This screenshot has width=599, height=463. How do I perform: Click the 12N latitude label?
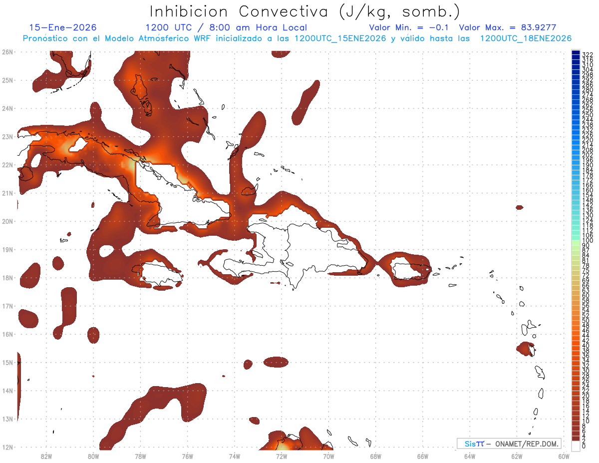[x=7, y=447]
